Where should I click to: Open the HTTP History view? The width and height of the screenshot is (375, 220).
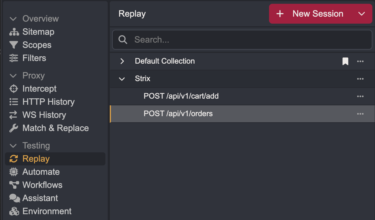pyautogui.click(x=49, y=102)
